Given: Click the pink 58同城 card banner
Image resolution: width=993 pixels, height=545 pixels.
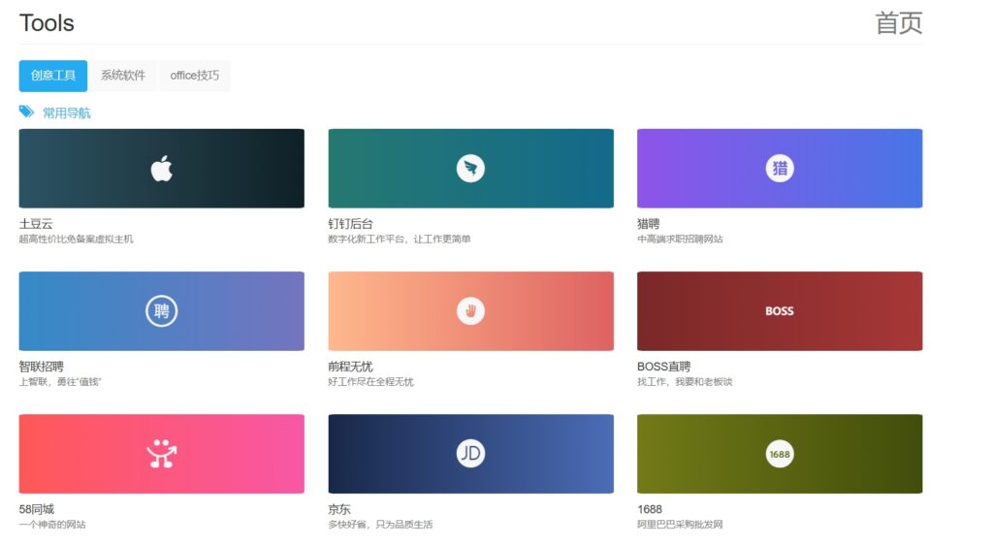Looking at the screenshot, I should pyautogui.click(x=162, y=454).
